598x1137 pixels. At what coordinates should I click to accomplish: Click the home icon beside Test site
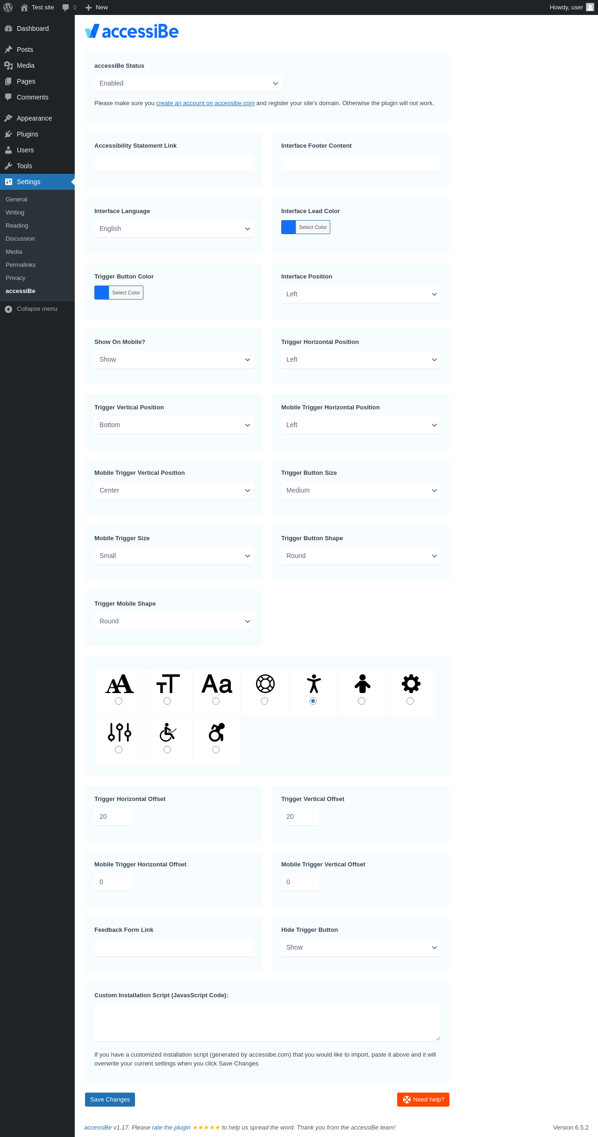pos(24,7)
